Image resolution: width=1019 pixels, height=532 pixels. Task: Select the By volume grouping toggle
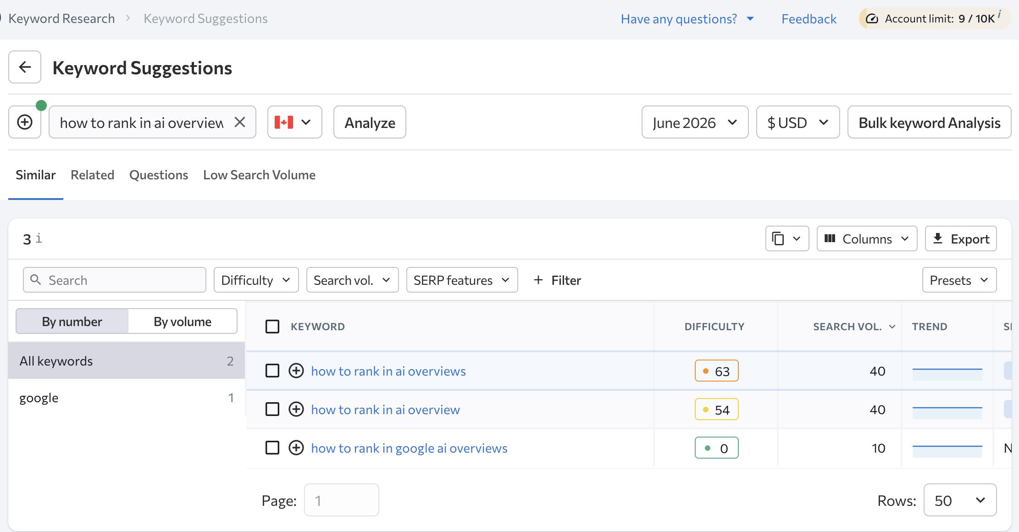click(183, 321)
